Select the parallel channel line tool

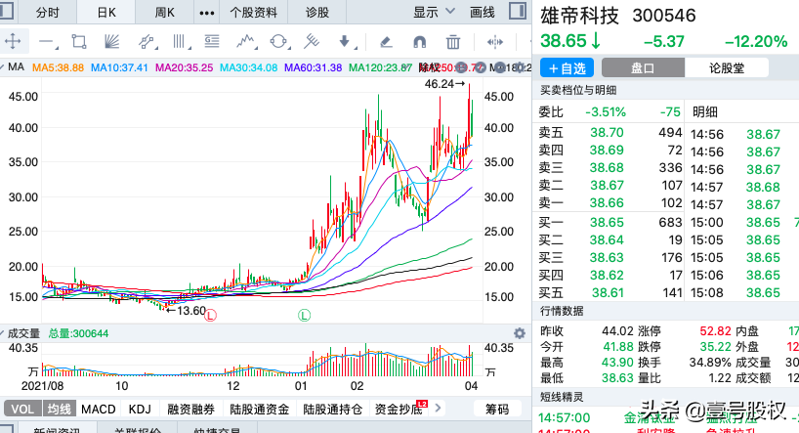pos(146,41)
